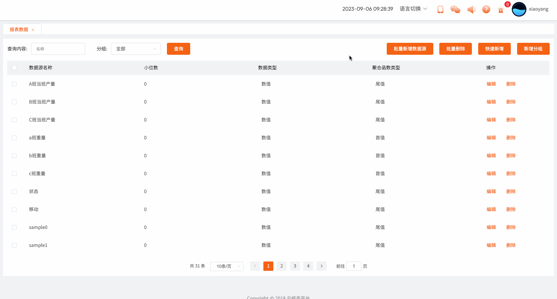Delete the 移动 row

[x=511, y=209]
